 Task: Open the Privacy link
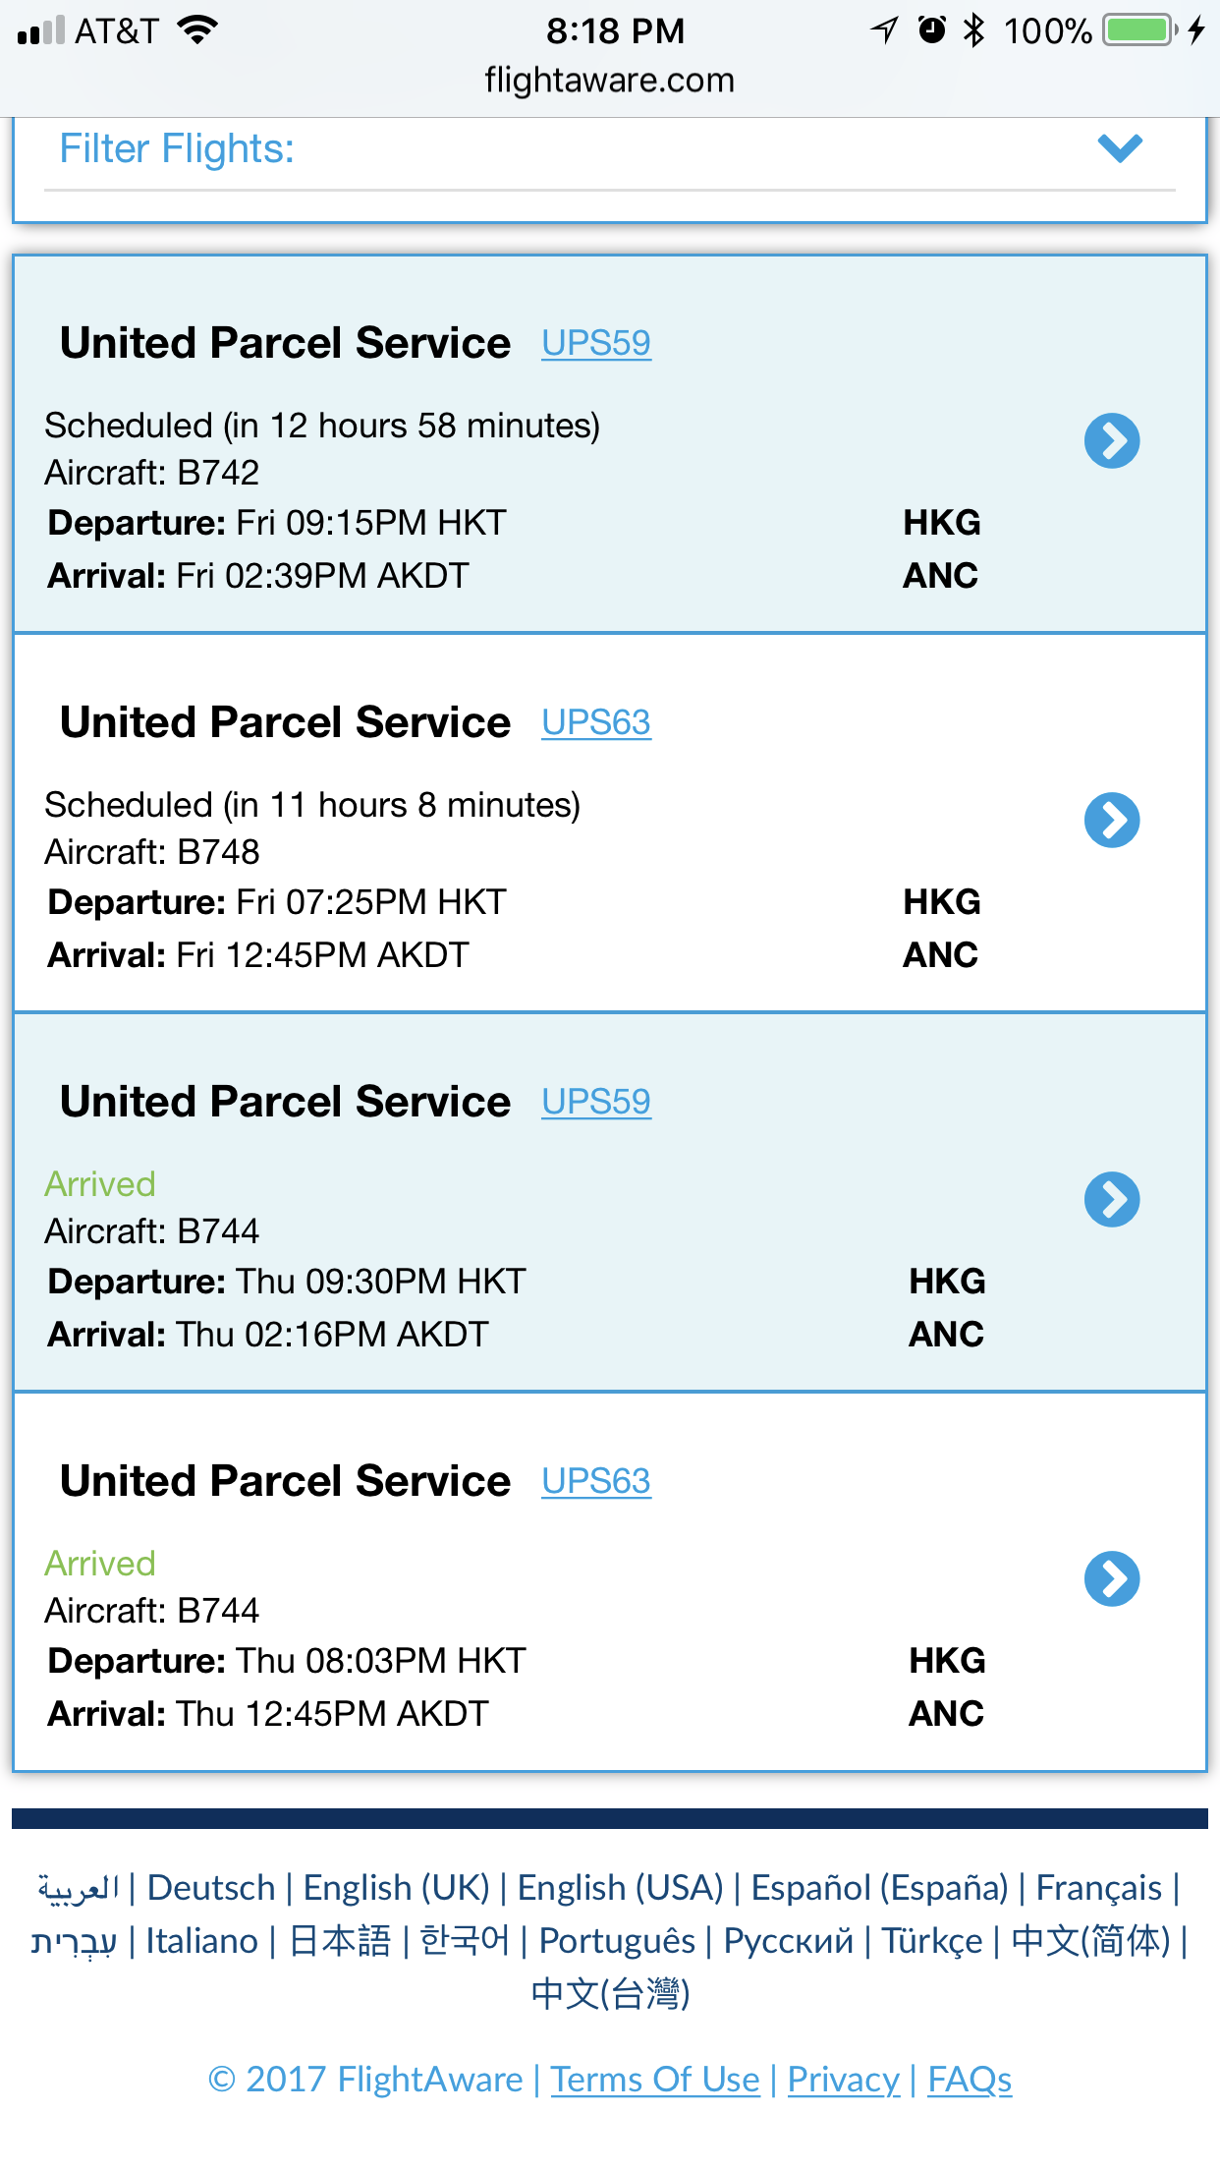pyautogui.click(x=844, y=2080)
